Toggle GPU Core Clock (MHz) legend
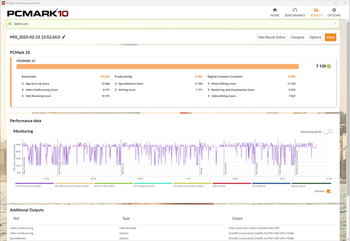This screenshot has width=350, height=241. coord(113,185)
